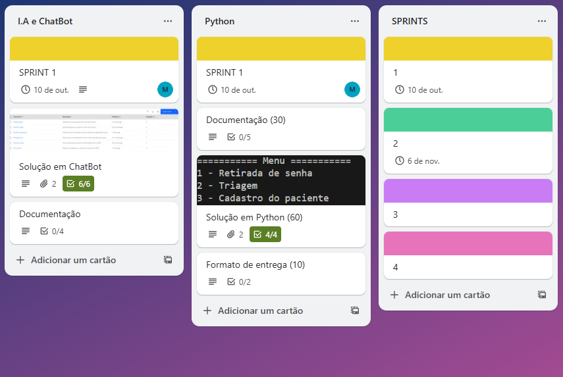The width and height of the screenshot is (563, 377).
Task: Click member avatar M on Python SPRINT 1
Action: click(x=352, y=89)
